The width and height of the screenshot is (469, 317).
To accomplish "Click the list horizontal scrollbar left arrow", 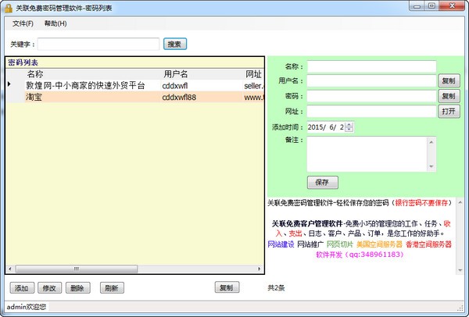I will [x=10, y=269].
